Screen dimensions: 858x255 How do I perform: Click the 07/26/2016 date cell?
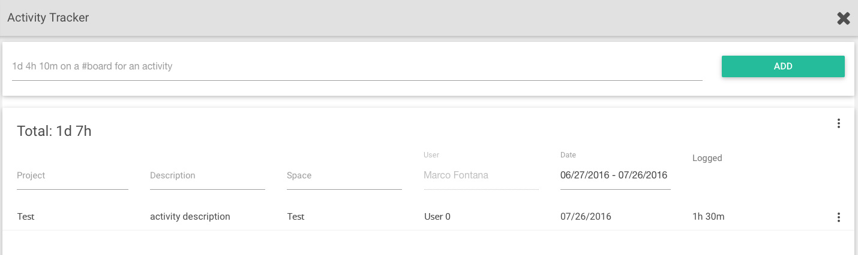tap(586, 217)
